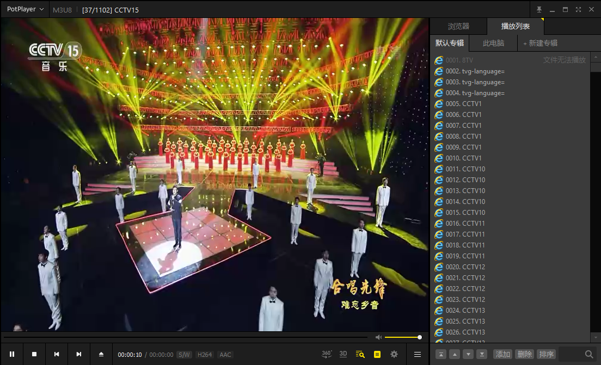Screen dimensions: 601x365
Task: Open the hamburger menu in the control bar
Action: pyautogui.click(x=418, y=354)
